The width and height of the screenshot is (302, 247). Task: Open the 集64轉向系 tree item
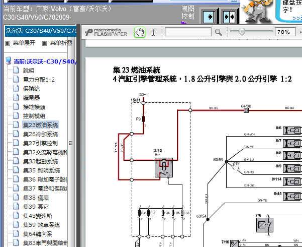point(38,234)
